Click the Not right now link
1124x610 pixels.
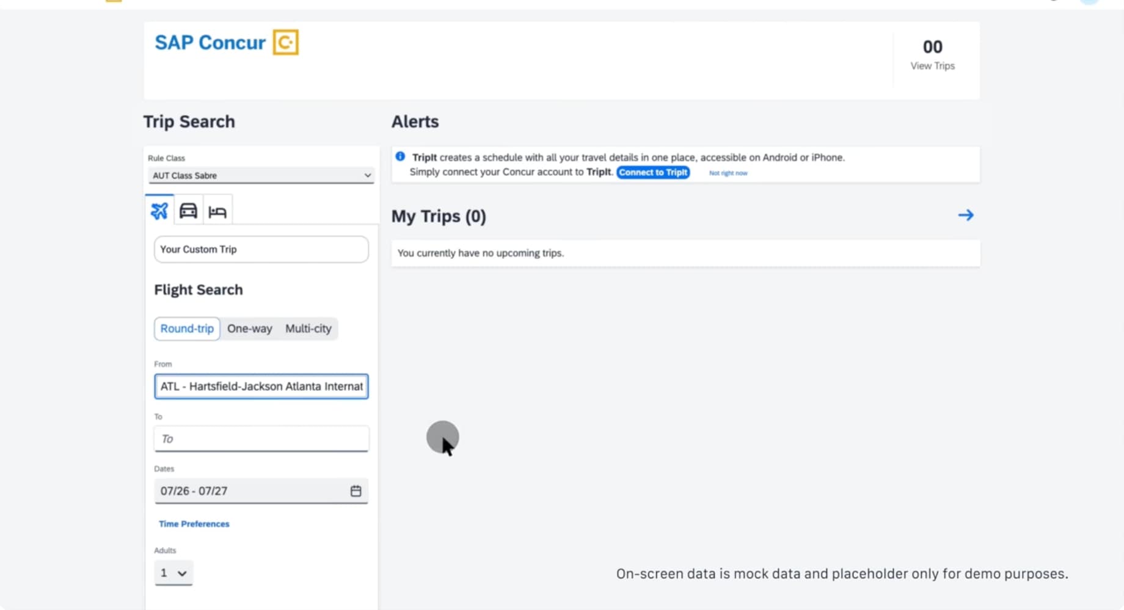coord(728,173)
